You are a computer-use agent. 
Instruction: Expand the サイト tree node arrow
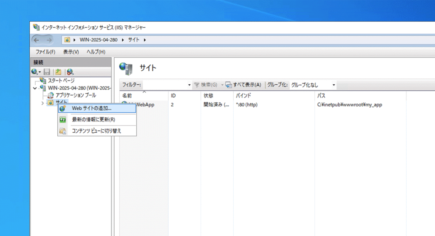click(42, 103)
